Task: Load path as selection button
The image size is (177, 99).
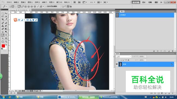Action: (x=161, y=51)
